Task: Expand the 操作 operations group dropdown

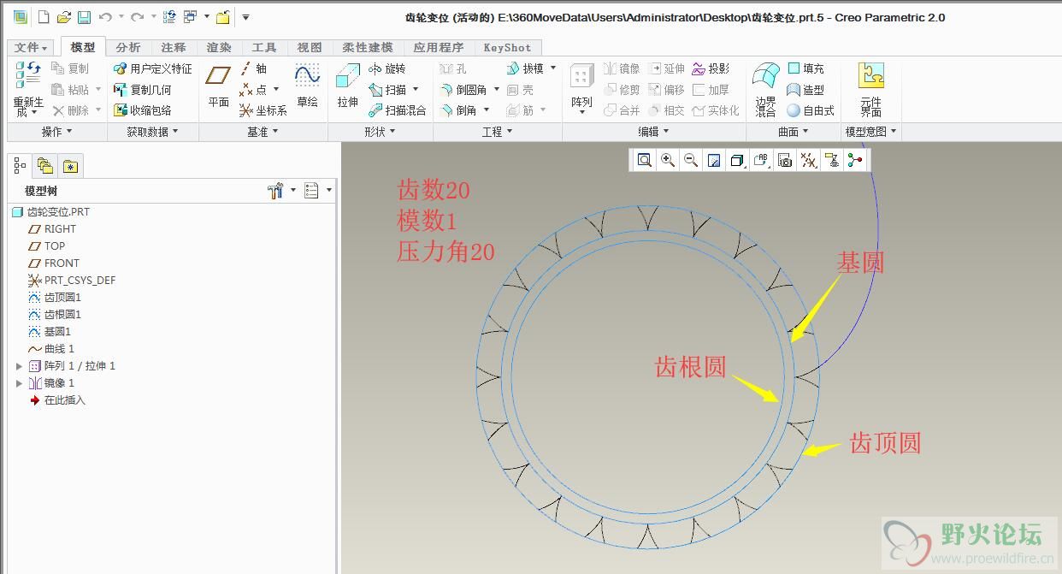Action: [57, 132]
